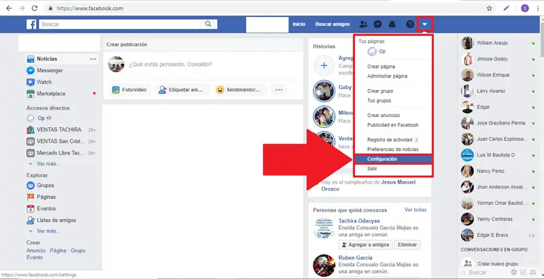Click Ver todas link
Screen dimensions: 544x279
415,210
